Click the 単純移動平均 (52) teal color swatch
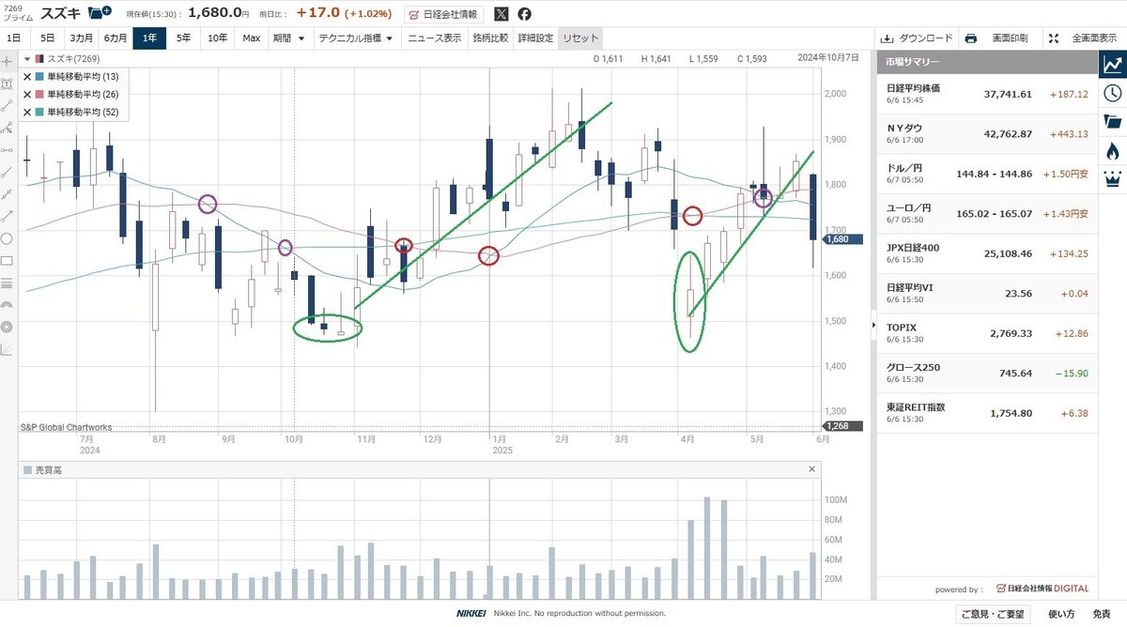The height and width of the screenshot is (627, 1127). (39, 113)
